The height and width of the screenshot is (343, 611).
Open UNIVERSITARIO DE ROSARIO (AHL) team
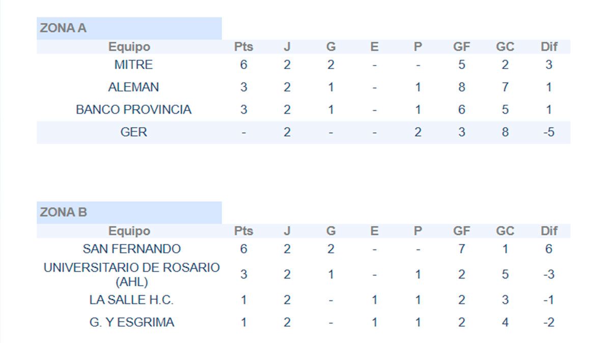(131, 274)
